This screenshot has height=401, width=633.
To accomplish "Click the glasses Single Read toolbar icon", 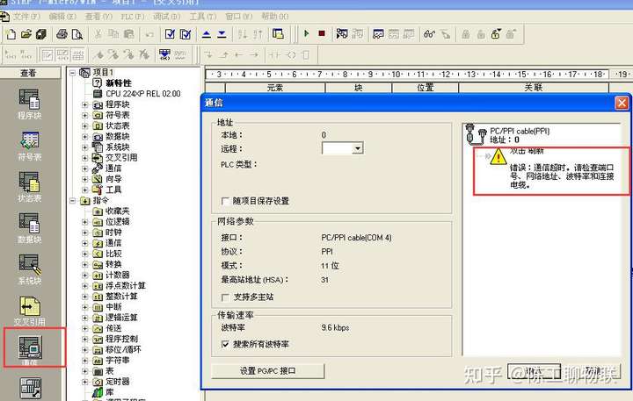I will pos(429,34).
